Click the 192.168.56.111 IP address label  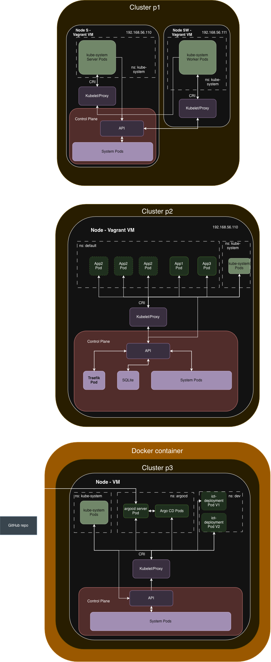tap(214, 32)
